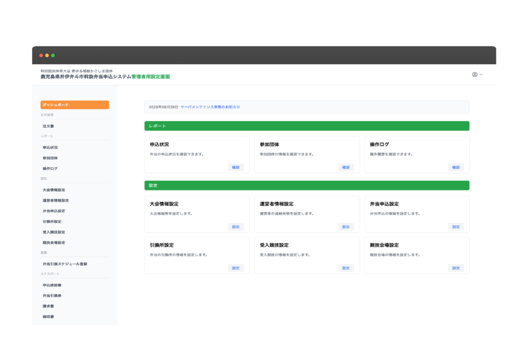This screenshot has height=352, width=528.
Task: Click 設定 on the 競技会場設定 card
Action: 456,267
